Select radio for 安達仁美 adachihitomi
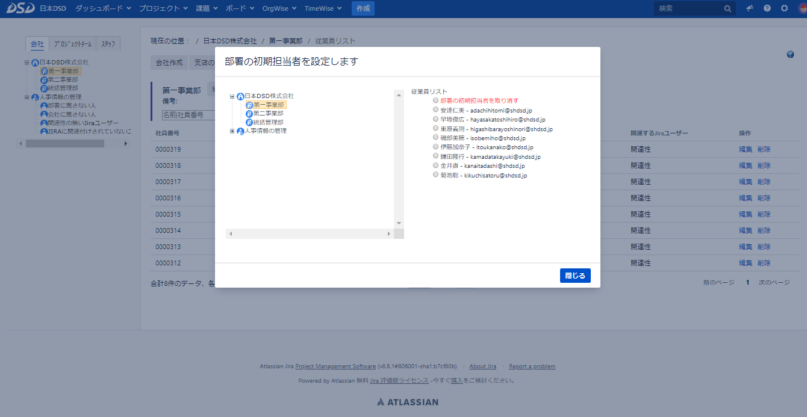 435,110
